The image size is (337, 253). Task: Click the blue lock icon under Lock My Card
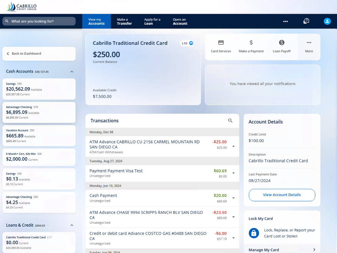pos(254,233)
